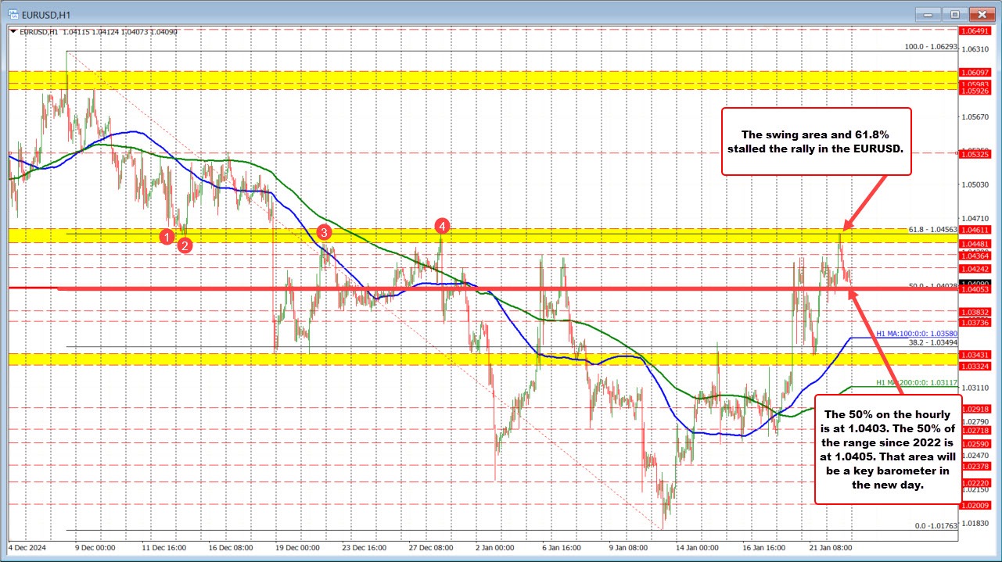
Task: Click the 4 Dec 2024 date label
Action: [x=27, y=548]
